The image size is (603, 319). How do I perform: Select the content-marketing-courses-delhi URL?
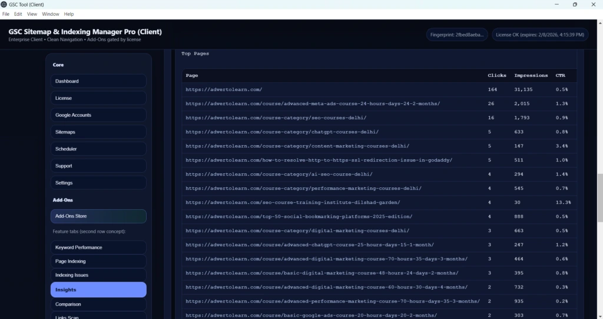pyautogui.click(x=297, y=146)
